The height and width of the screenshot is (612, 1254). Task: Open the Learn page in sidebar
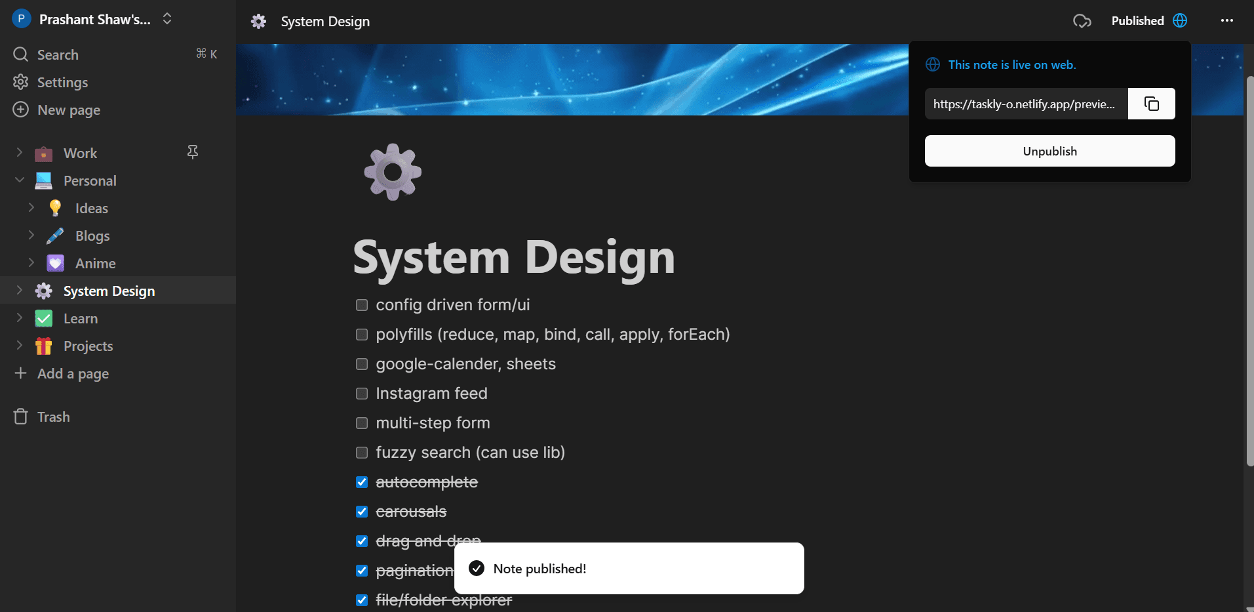click(x=81, y=319)
